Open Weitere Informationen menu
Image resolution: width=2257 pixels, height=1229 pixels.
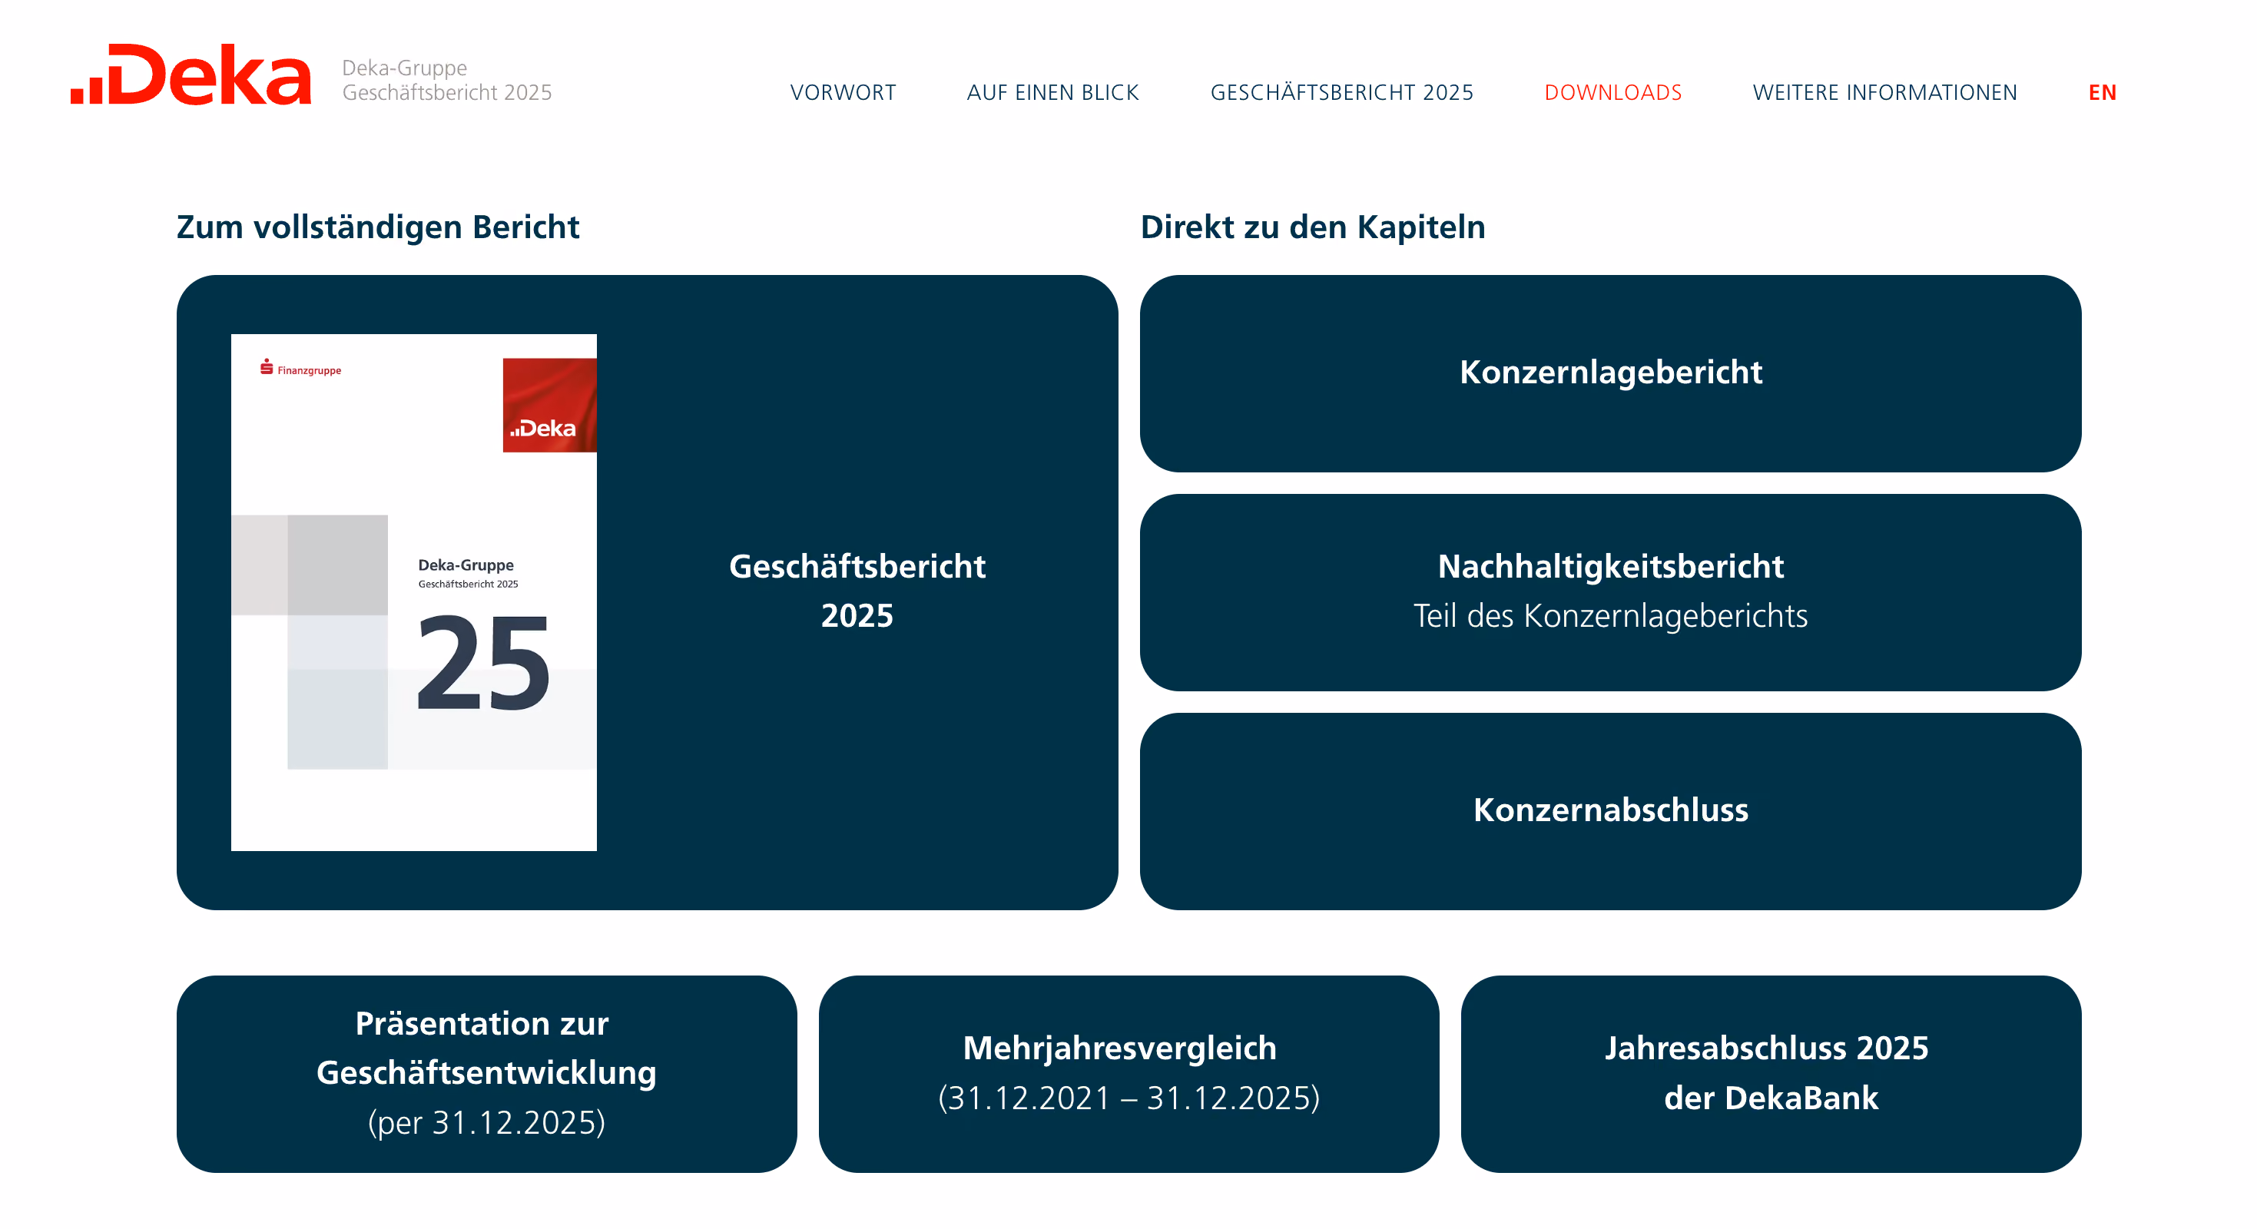[1884, 93]
